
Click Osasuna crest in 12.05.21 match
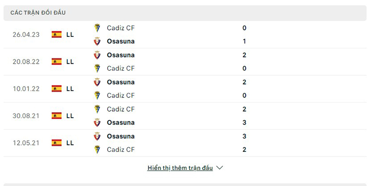[x=97, y=136]
